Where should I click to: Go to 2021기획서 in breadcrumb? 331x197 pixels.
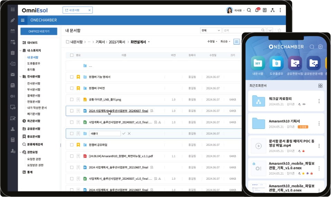[x=117, y=42]
